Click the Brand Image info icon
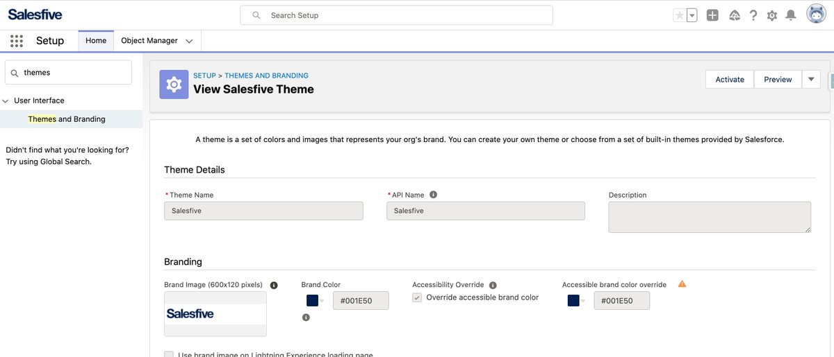The image size is (834, 357). tap(274, 285)
